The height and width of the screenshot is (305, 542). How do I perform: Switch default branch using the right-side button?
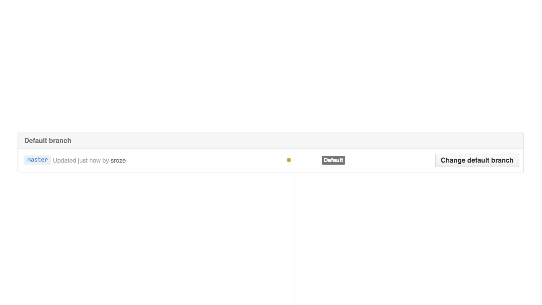pos(477,160)
